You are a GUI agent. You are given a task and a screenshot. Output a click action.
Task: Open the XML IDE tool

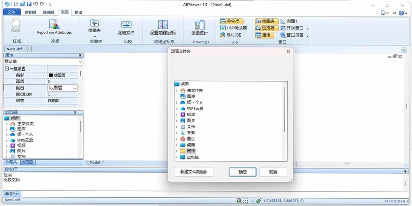point(230,35)
